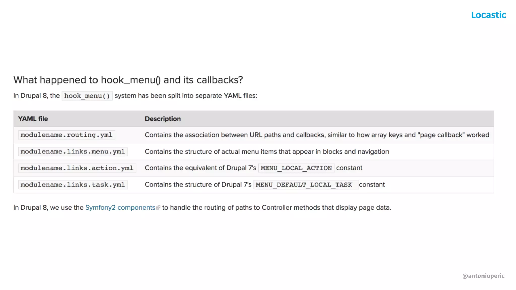Viewport: 516px width, 290px height.
Task: Click the Description column header
Action: (163, 119)
